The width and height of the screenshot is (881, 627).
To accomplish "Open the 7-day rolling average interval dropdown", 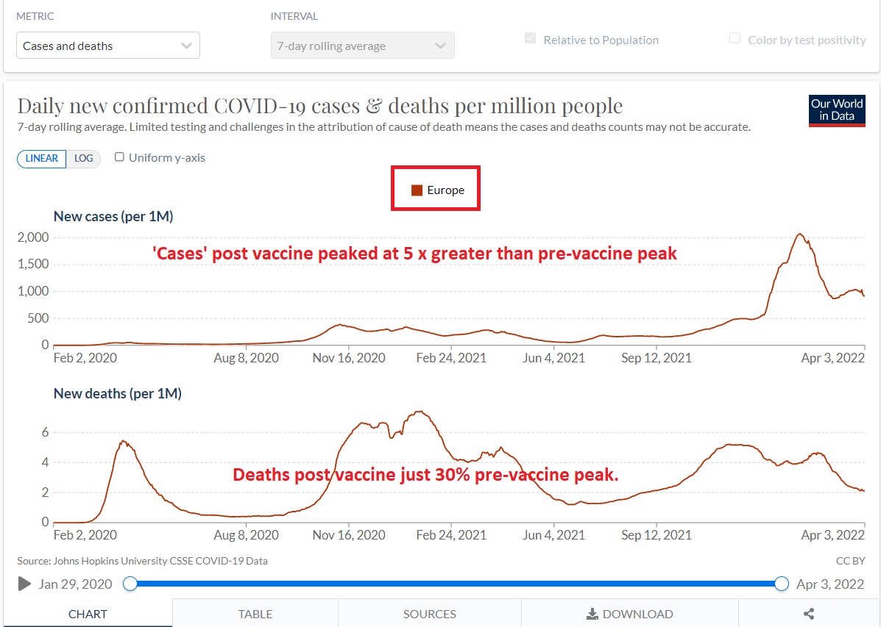I will point(362,46).
